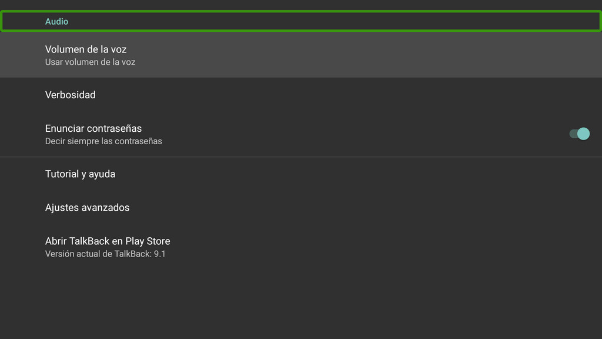Tap the 'Tutorial y ayuda' row text

pos(80,174)
